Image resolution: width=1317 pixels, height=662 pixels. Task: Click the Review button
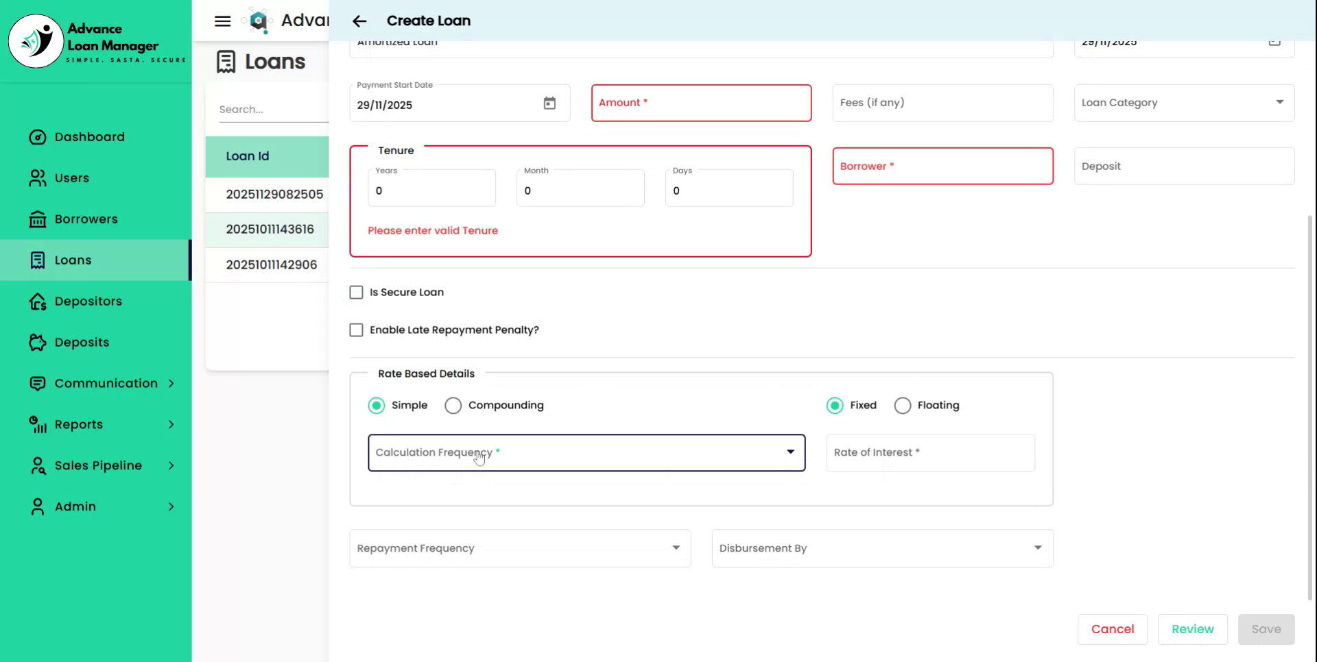pos(1192,629)
